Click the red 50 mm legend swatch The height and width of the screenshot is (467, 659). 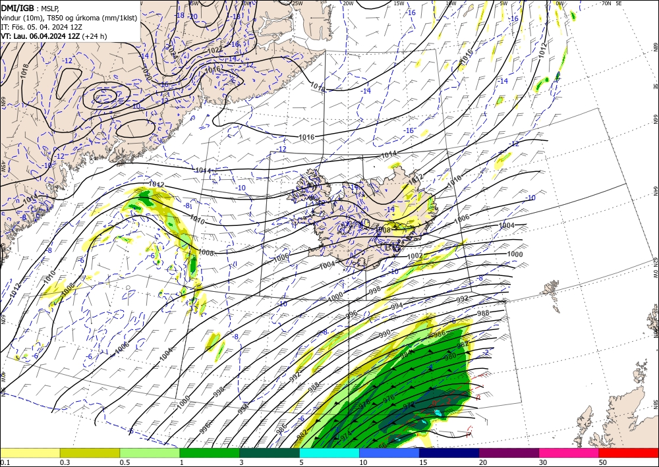[629, 453]
